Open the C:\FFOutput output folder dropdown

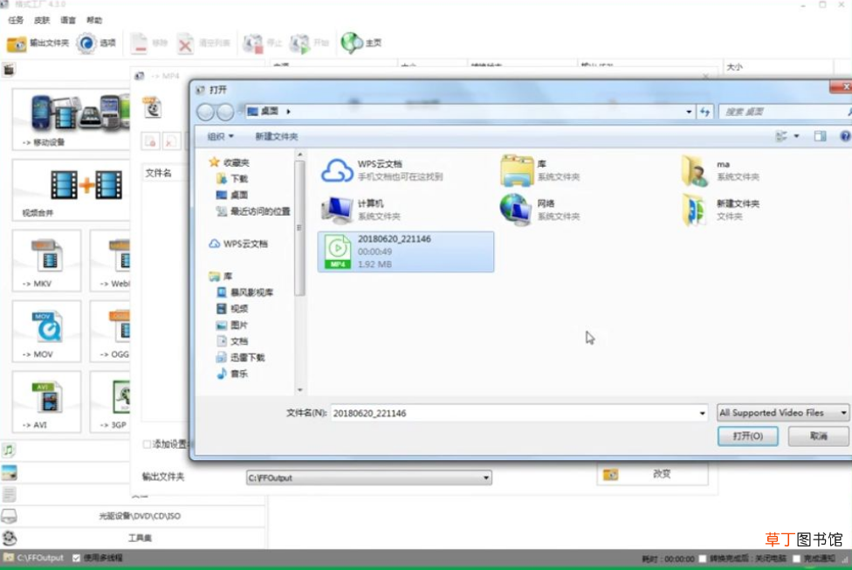point(369,477)
